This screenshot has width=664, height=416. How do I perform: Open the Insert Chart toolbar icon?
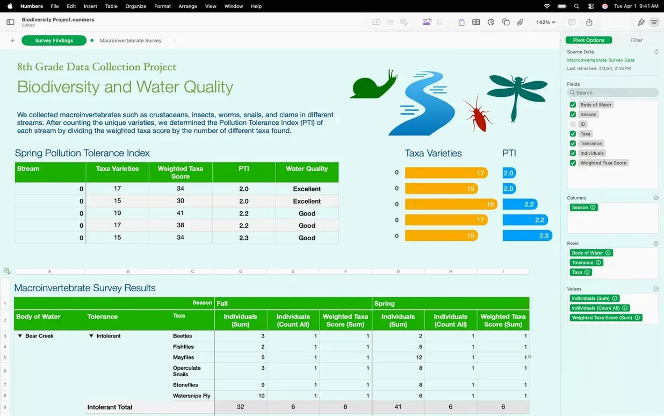pyautogui.click(x=491, y=22)
